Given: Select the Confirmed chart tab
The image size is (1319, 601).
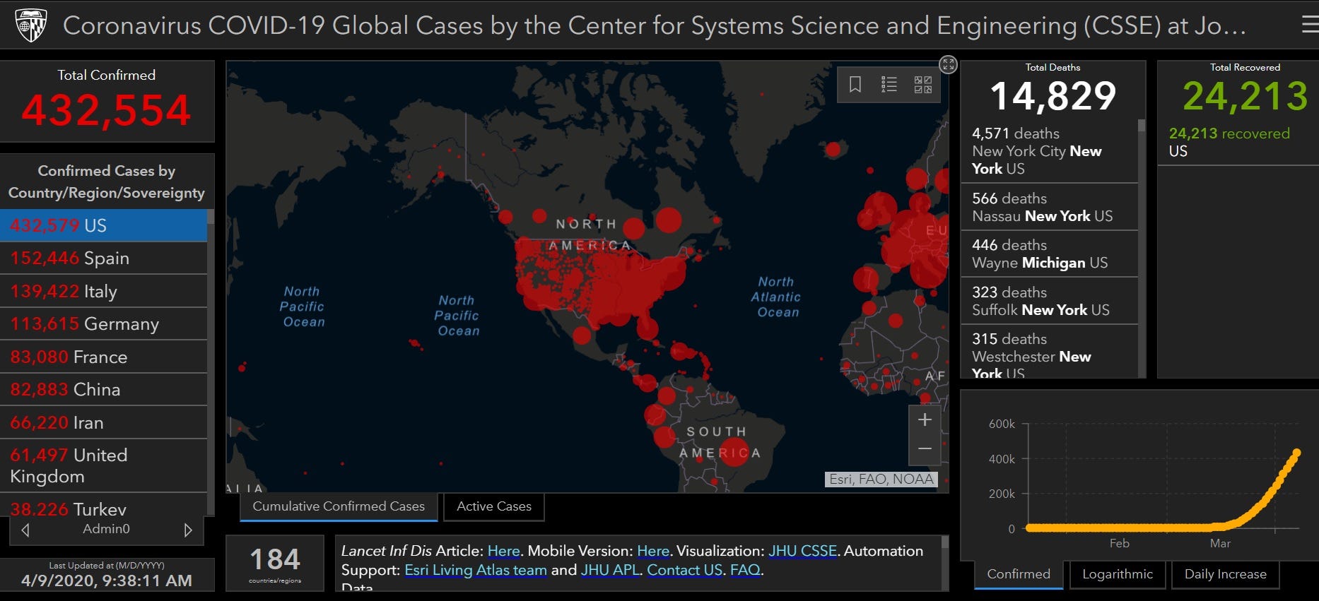Looking at the screenshot, I should [1019, 574].
